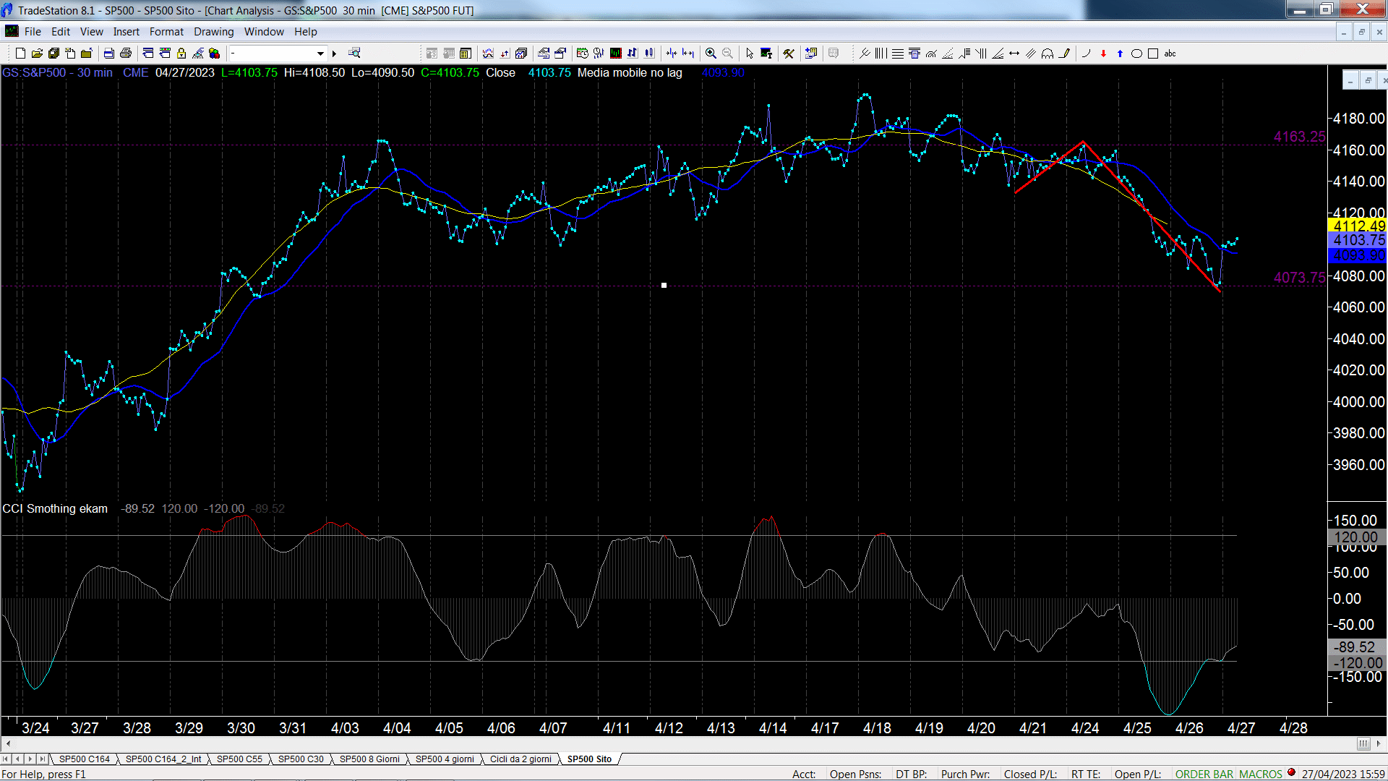
Task: Click the Print icon in toolbar
Action: tap(126, 54)
